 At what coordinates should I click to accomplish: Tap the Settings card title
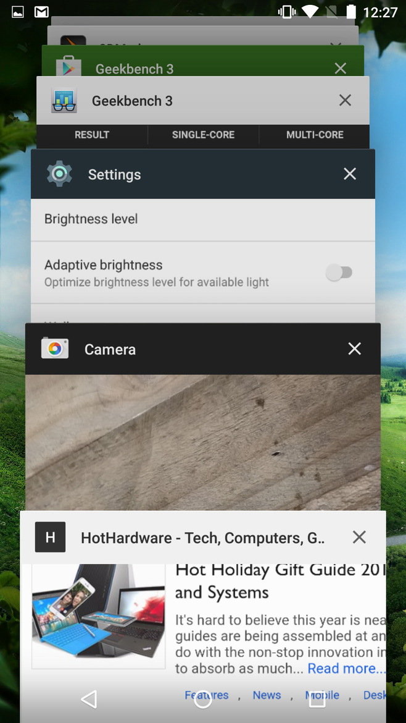[x=115, y=175]
